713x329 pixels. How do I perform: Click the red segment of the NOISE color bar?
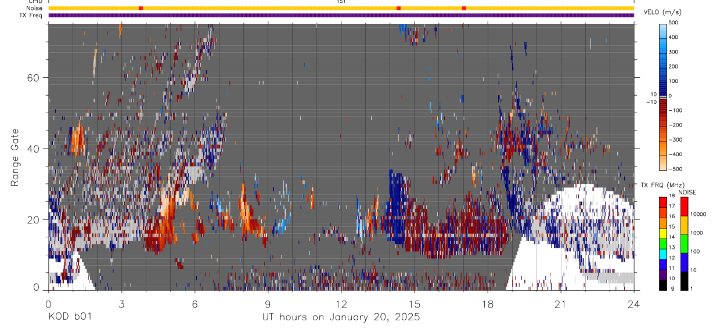click(684, 207)
